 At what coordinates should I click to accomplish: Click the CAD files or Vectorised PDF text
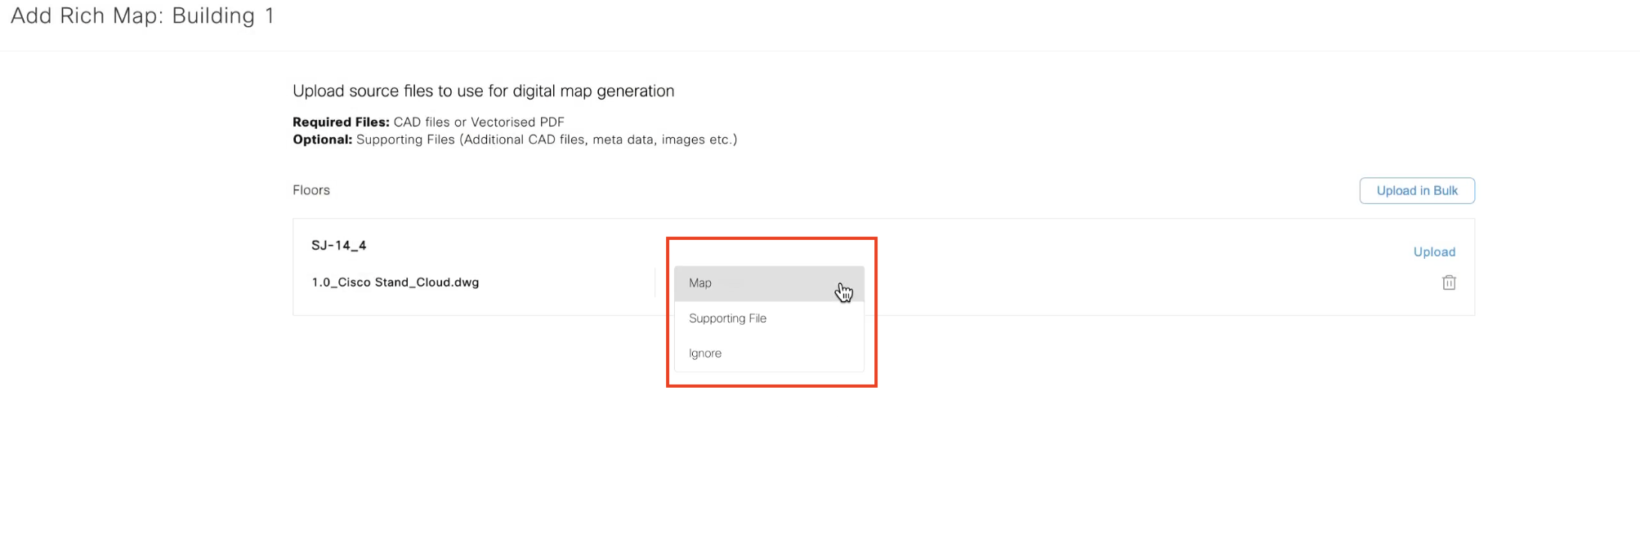[479, 122]
